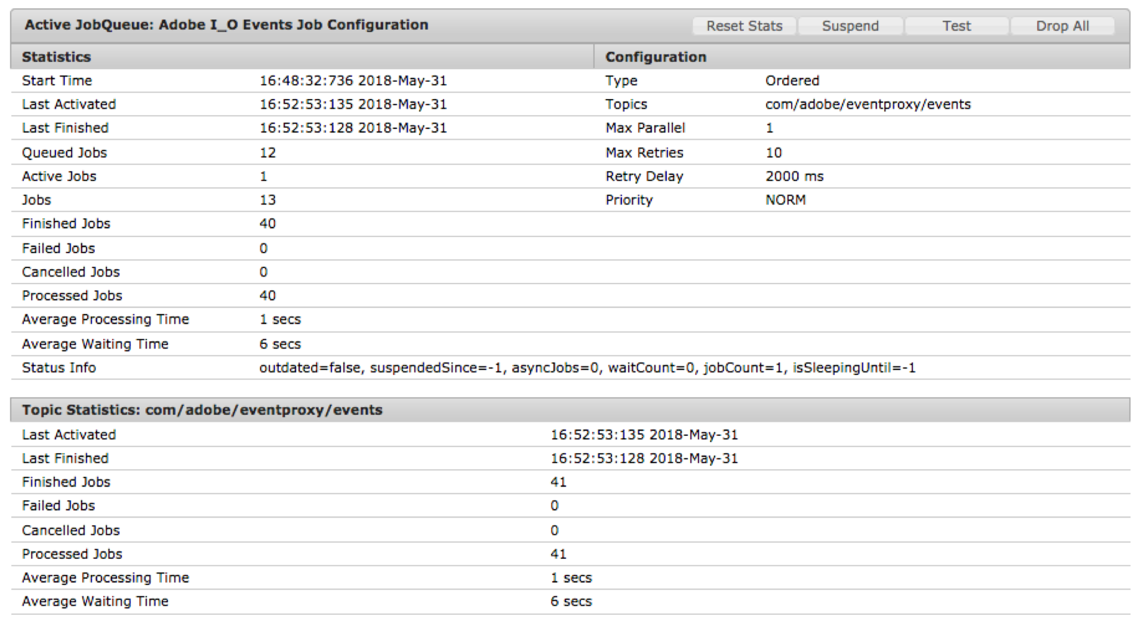Select the Topics value com/adobe/eventproxy/events
Viewport: 1138px width, 625px height.
pyautogui.click(x=868, y=104)
